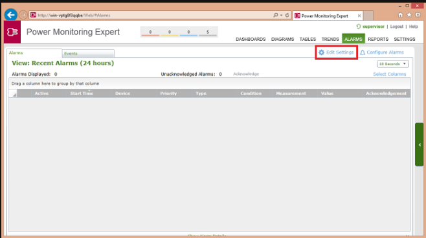Viewport: 426px width, 238px height.
Task: Open the new blank browser tab
Action: point(368,16)
